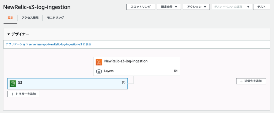This screenshot has height=113, width=274.
Task: Open the テストイベントの選択 combo box
Action: point(232,7)
